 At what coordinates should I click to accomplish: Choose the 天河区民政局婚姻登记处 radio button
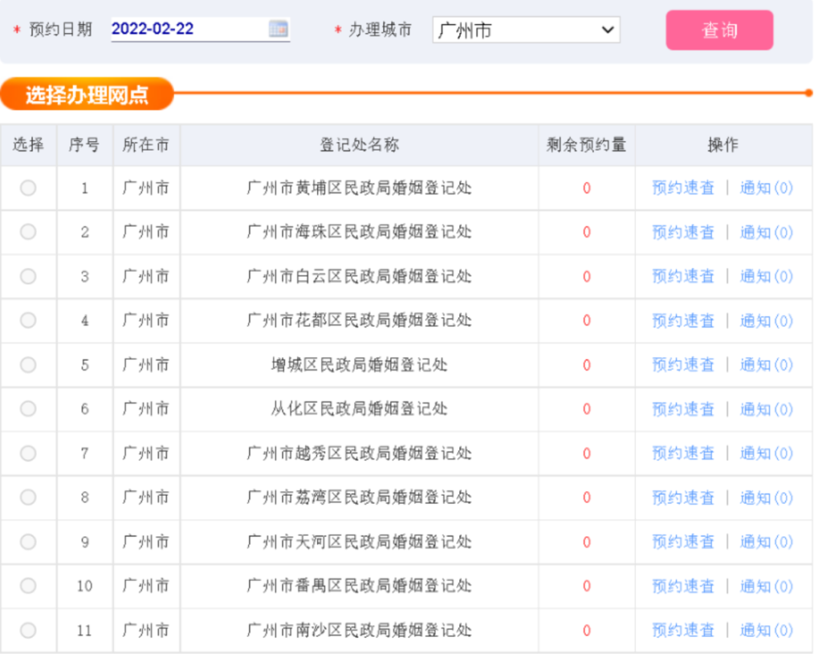[x=28, y=542]
